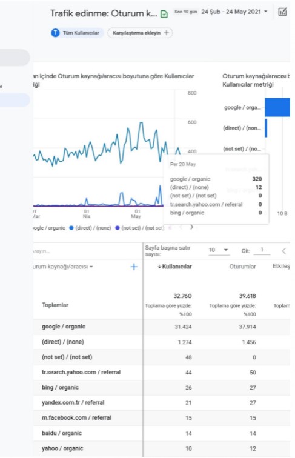Click the (direct) / (none) table row
The height and width of the screenshot is (458, 295).
pos(162,342)
